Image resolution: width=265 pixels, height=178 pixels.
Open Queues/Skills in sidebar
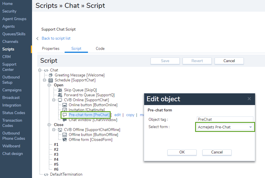click(x=14, y=34)
